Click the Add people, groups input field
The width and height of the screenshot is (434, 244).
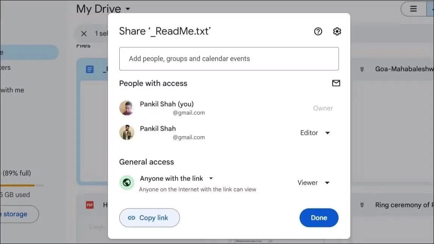click(229, 59)
